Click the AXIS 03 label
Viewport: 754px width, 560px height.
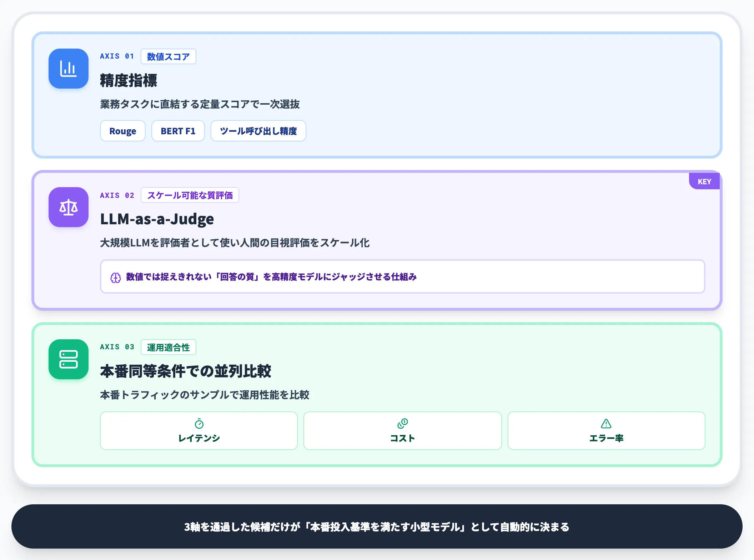[x=117, y=347]
